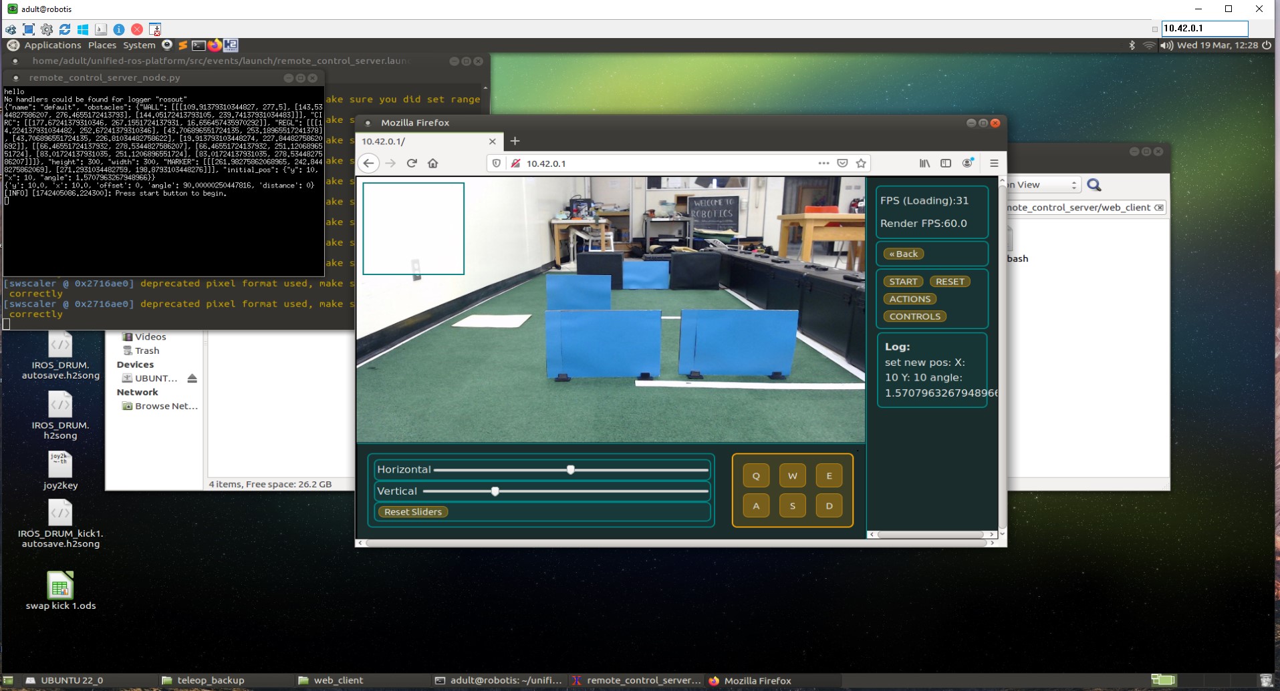The image size is (1280, 691).
Task: Eject the UBUNTU device
Action: point(193,379)
